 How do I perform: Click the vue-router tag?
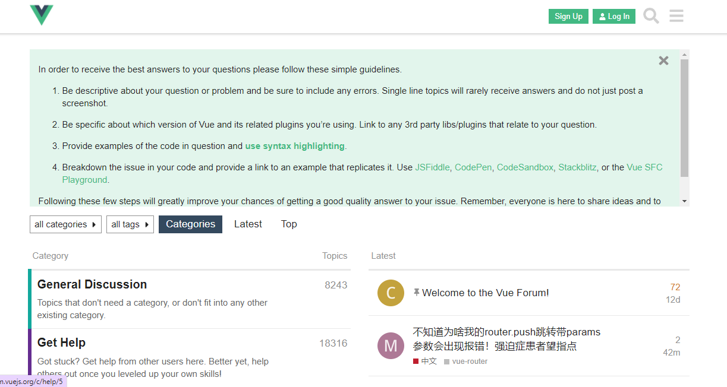click(469, 361)
